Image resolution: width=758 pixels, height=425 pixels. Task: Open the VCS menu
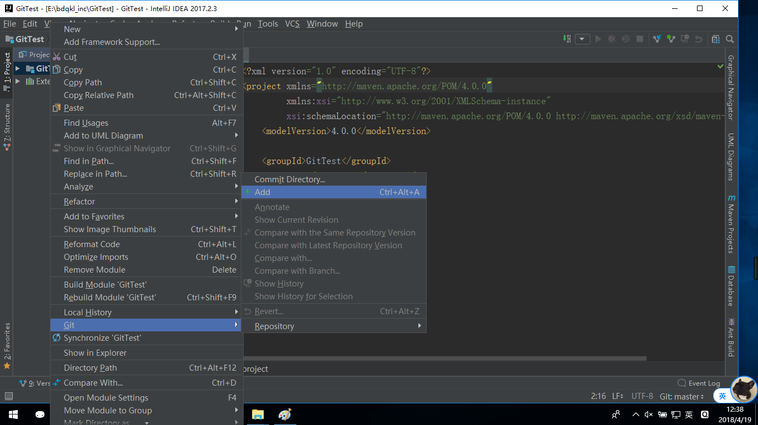click(x=292, y=23)
